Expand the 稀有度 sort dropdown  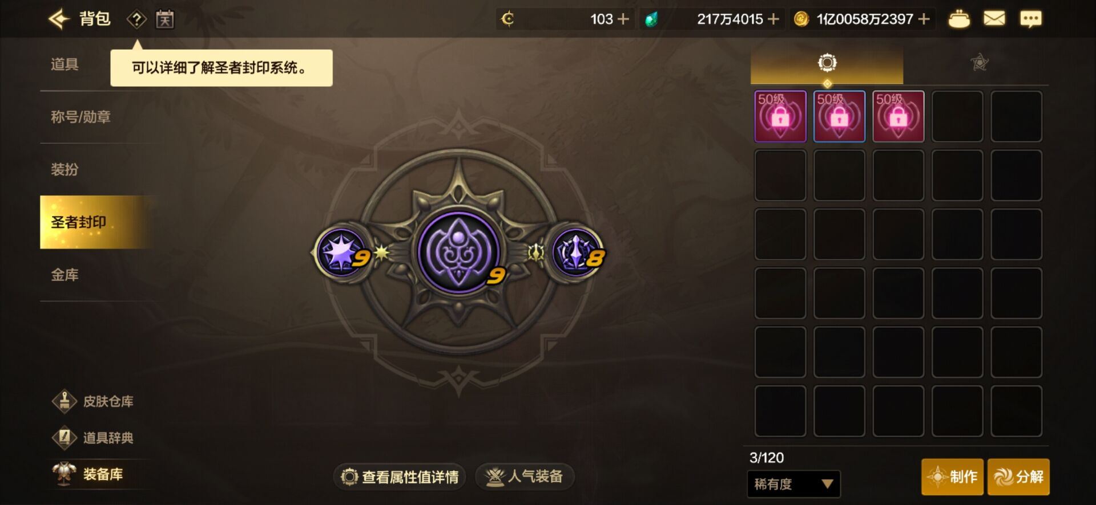[x=793, y=484]
